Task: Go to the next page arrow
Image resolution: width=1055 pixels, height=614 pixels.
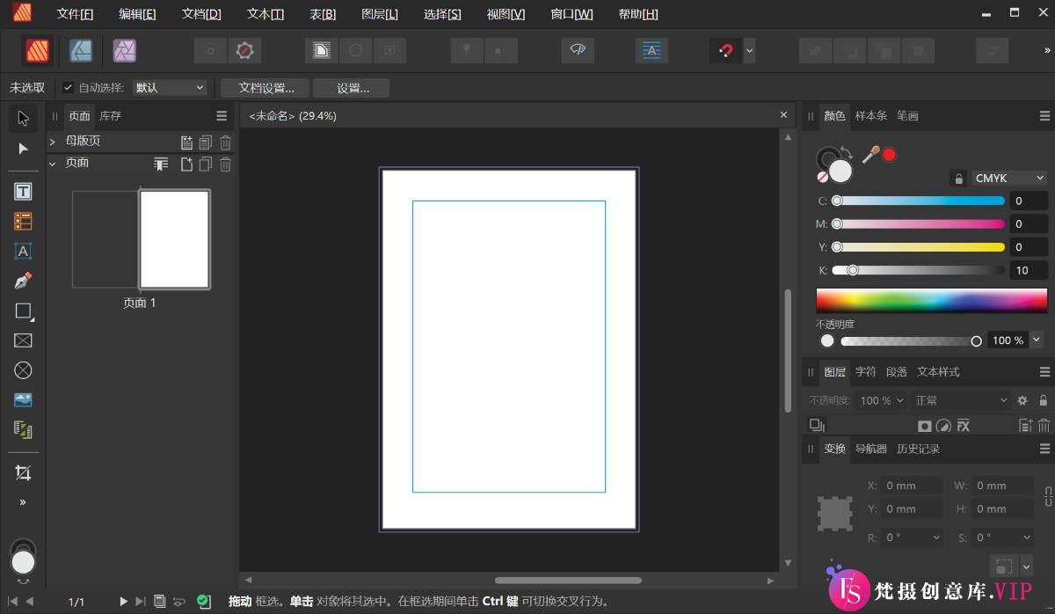Action: pyautogui.click(x=123, y=602)
